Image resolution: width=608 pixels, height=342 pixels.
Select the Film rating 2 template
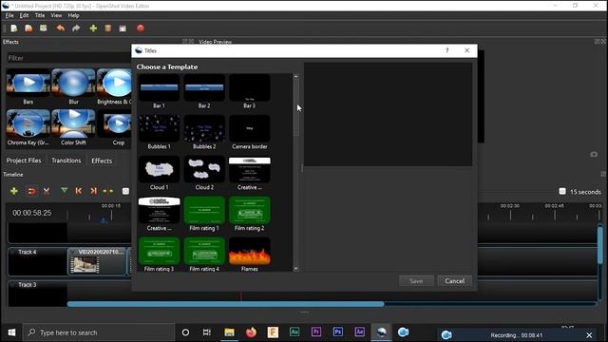pyautogui.click(x=250, y=214)
